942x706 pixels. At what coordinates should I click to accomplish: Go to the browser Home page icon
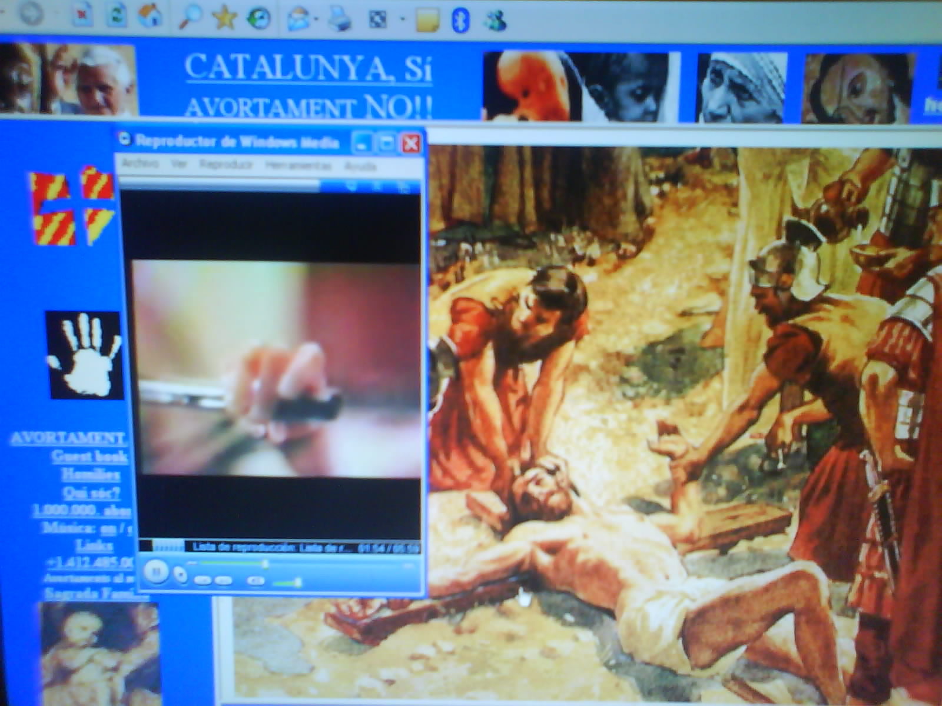pyautogui.click(x=150, y=16)
